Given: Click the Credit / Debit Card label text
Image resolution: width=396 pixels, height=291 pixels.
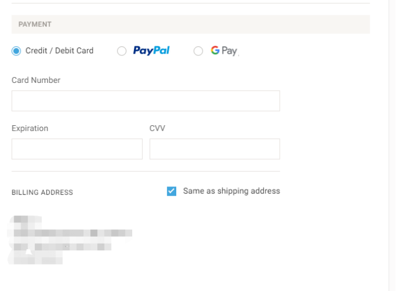Looking at the screenshot, I should pyautogui.click(x=60, y=50).
